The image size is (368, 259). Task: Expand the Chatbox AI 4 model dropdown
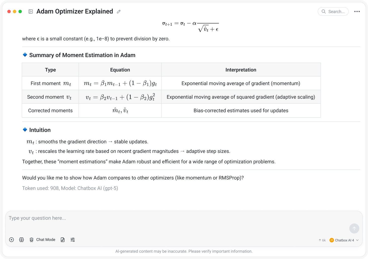(344, 240)
